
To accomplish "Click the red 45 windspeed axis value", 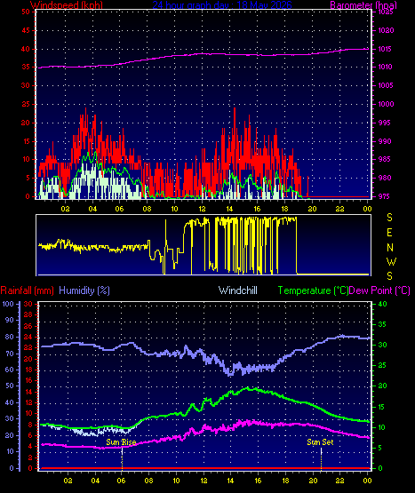I will click(x=26, y=30).
